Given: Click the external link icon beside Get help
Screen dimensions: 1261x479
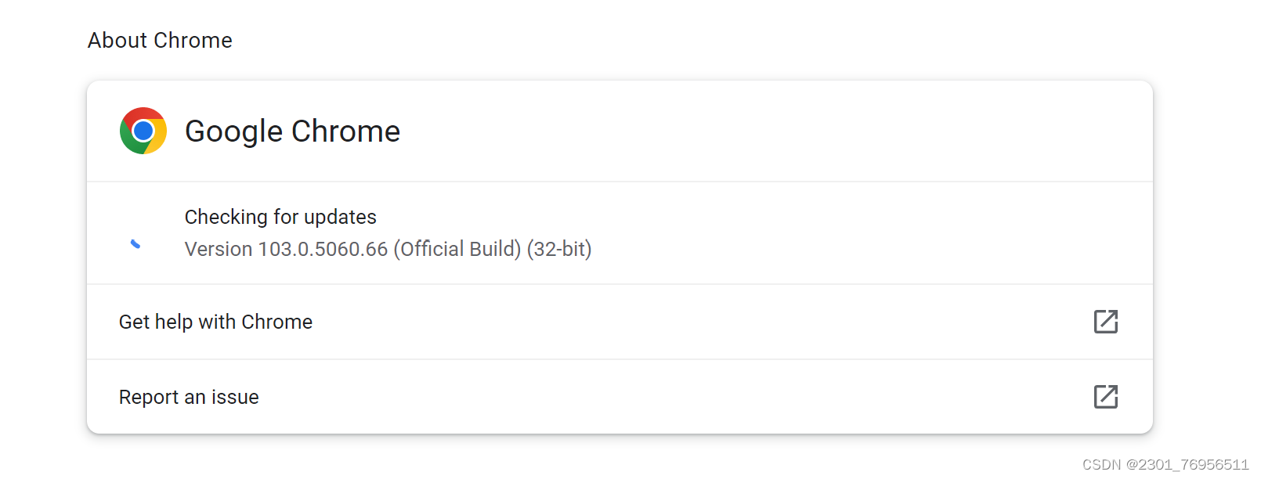Looking at the screenshot, I should (1106, 321).
